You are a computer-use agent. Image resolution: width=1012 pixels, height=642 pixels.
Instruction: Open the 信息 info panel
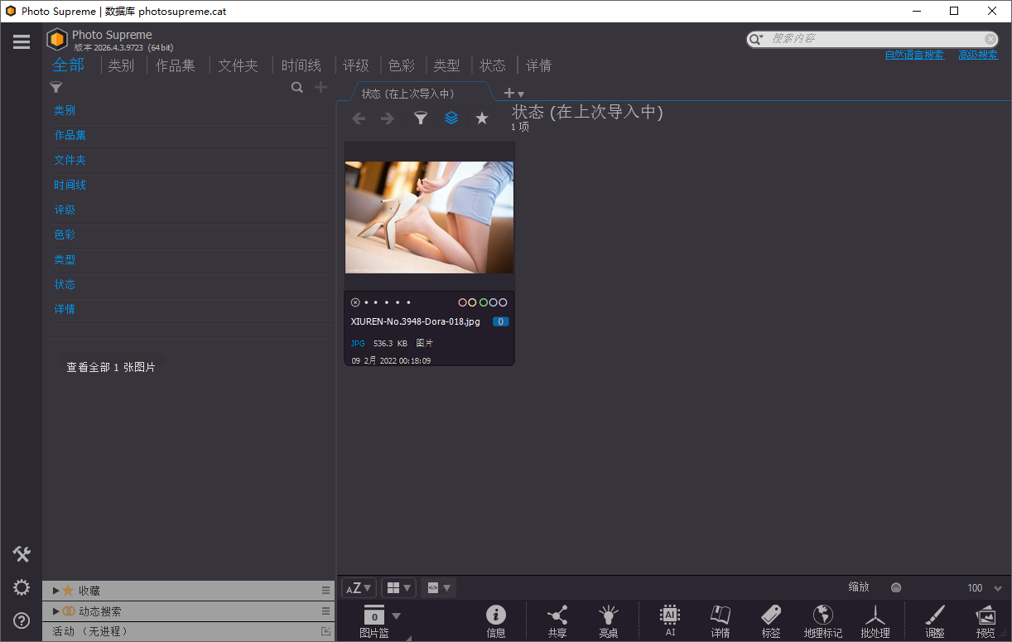point(496,621)
